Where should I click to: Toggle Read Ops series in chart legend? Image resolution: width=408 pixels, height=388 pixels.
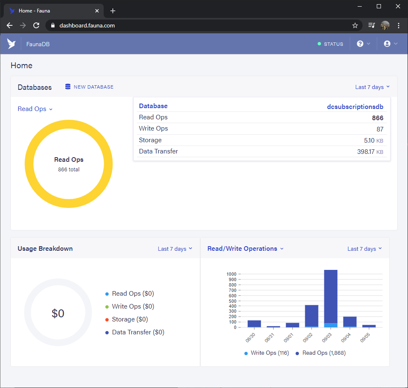[x=320, y=353]
